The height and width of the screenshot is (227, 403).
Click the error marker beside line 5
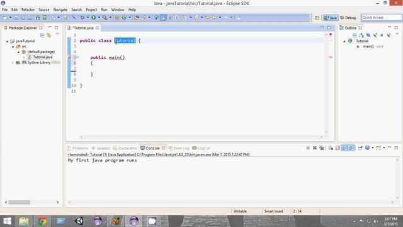pos(69,57)
